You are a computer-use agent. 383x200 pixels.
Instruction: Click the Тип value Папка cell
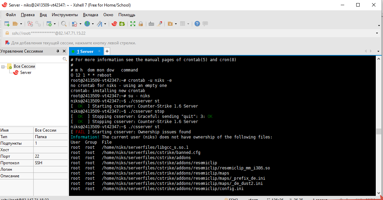coord(50,137)
